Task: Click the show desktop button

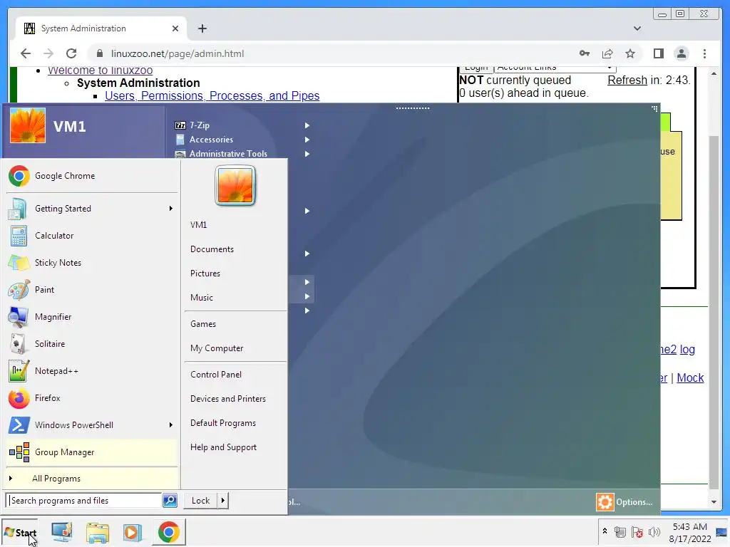Action: point(722,532)
